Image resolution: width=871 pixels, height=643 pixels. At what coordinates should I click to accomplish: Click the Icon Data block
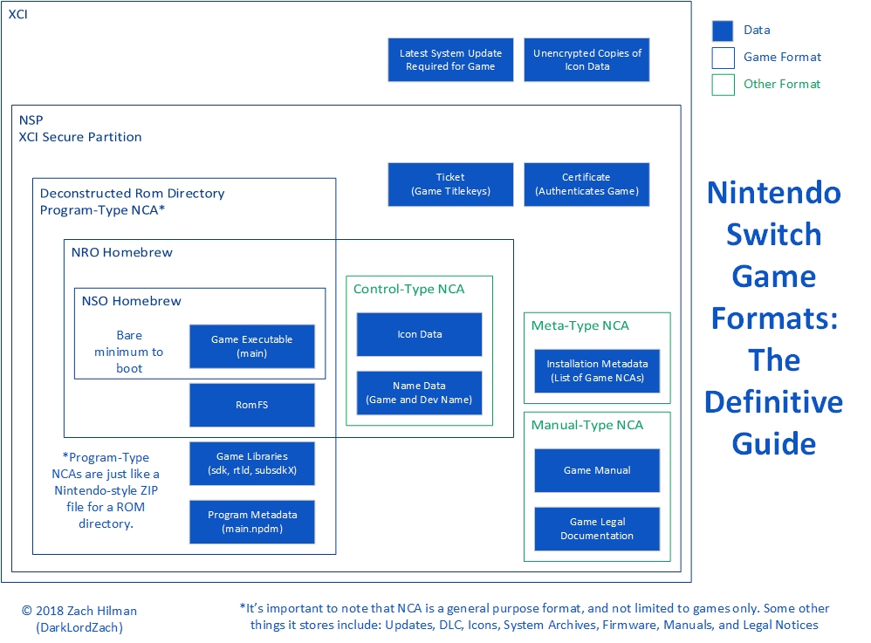(x=419, y=334)
